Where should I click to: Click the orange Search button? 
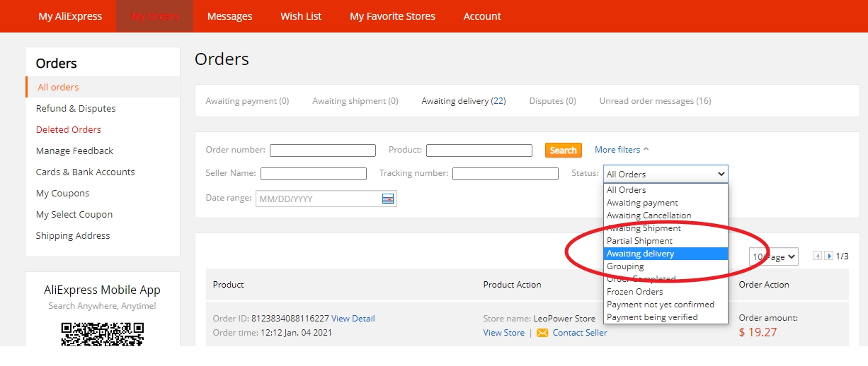click(x=563, y=150)
